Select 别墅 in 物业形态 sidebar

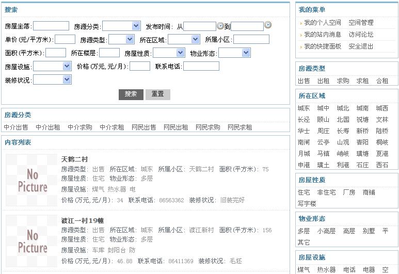369,231
